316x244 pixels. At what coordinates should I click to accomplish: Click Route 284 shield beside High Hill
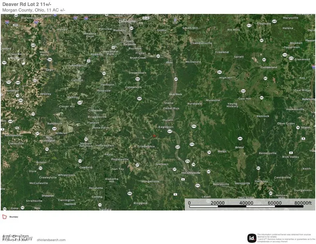click(219, 72)
